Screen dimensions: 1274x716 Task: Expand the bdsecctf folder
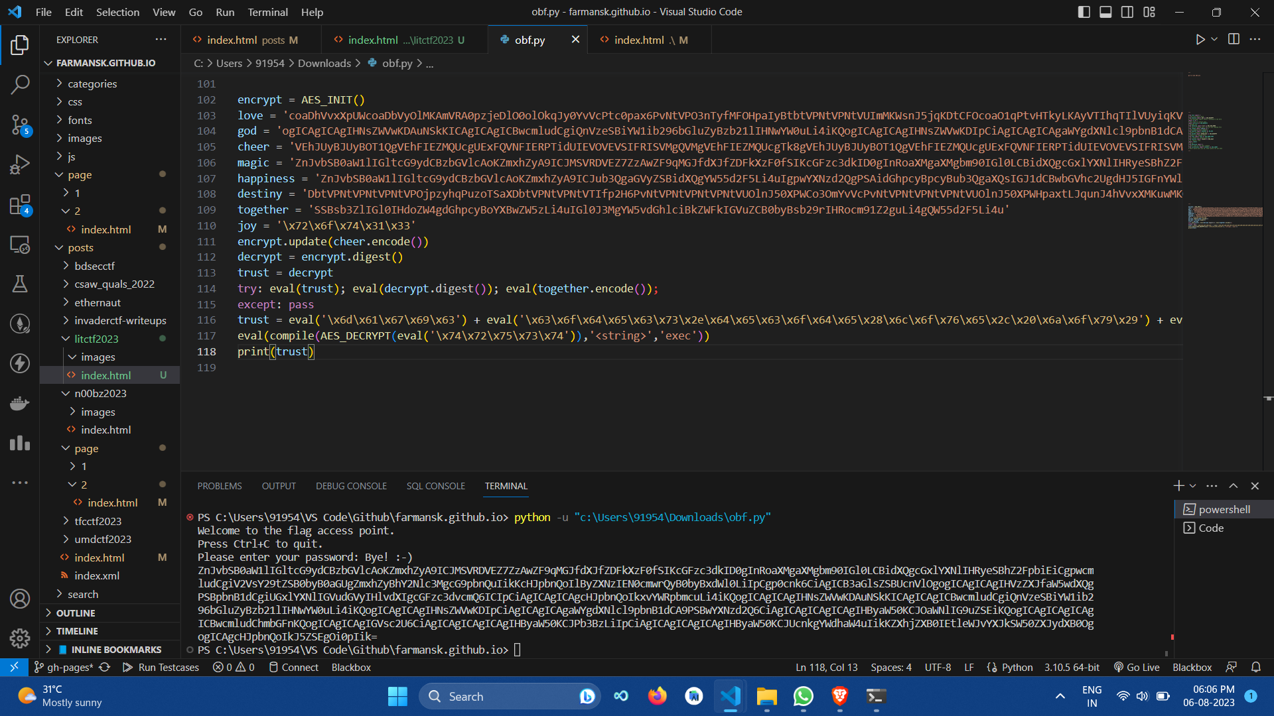click(94, 266)
